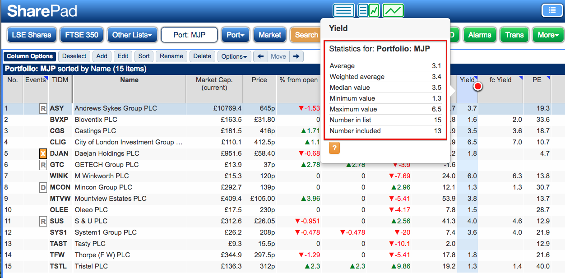This screenshot has width=565, height=278.
Task: Open the Alarms view
Action: pyautogui.click(x=480, y=35)
